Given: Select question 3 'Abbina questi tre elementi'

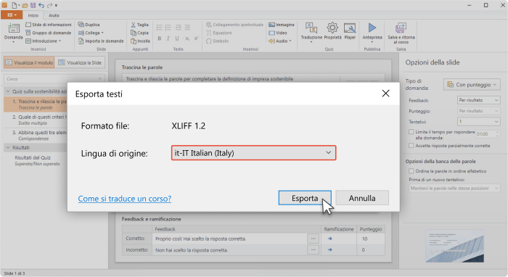Looking at the screenshot, I should tap(36, 136).
